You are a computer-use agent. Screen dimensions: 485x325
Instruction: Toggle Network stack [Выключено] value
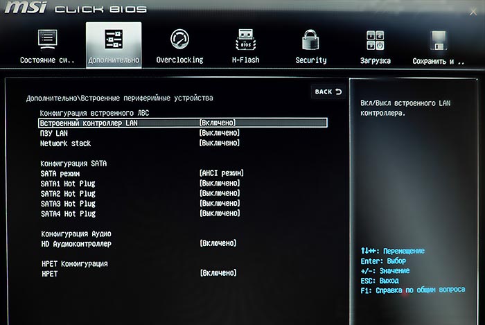(220, 143)
